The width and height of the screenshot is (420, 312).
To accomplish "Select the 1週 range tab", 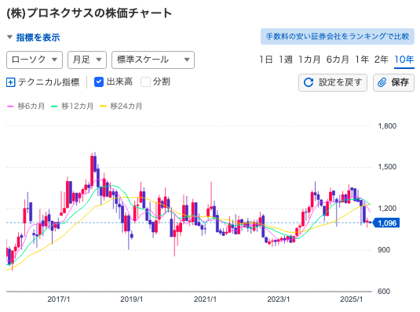I will pos(286,60).
